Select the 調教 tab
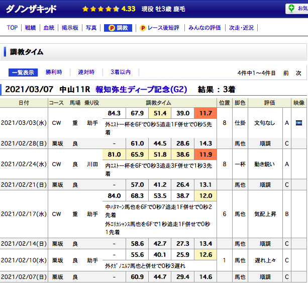Image resolution: width=308 pixels, height=283 pixels. click(x=118, y=28)
